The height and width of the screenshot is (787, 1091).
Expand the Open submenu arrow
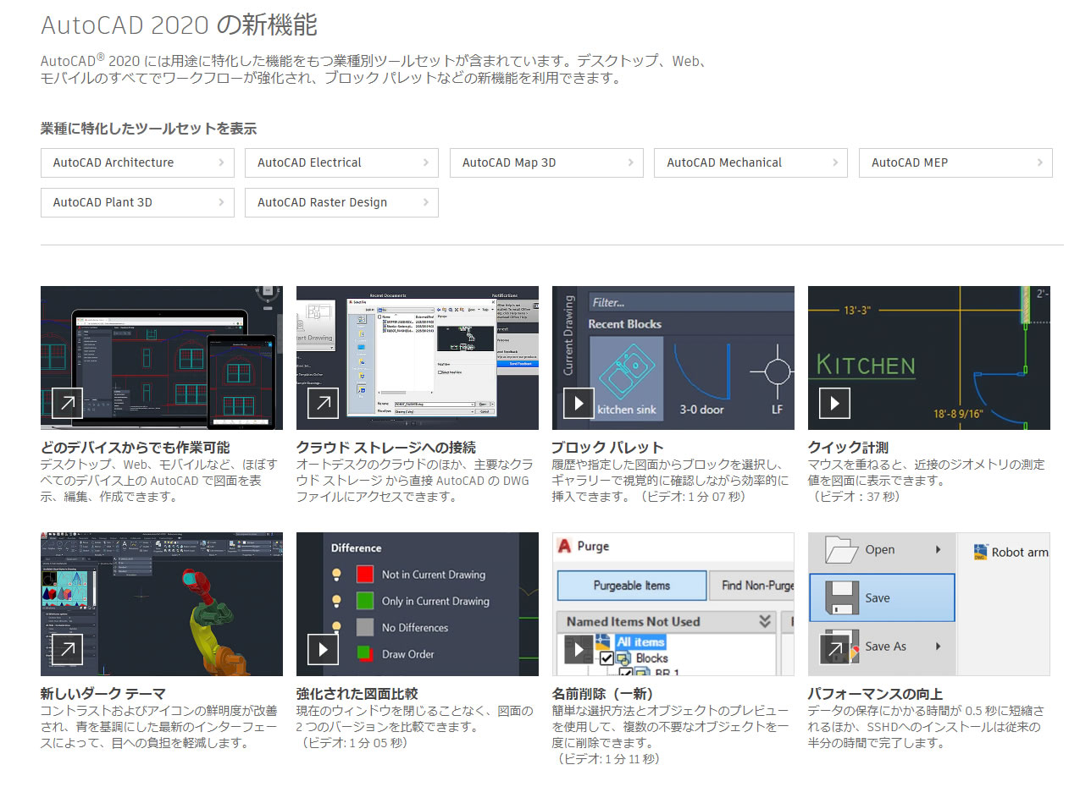click(939, 550)
